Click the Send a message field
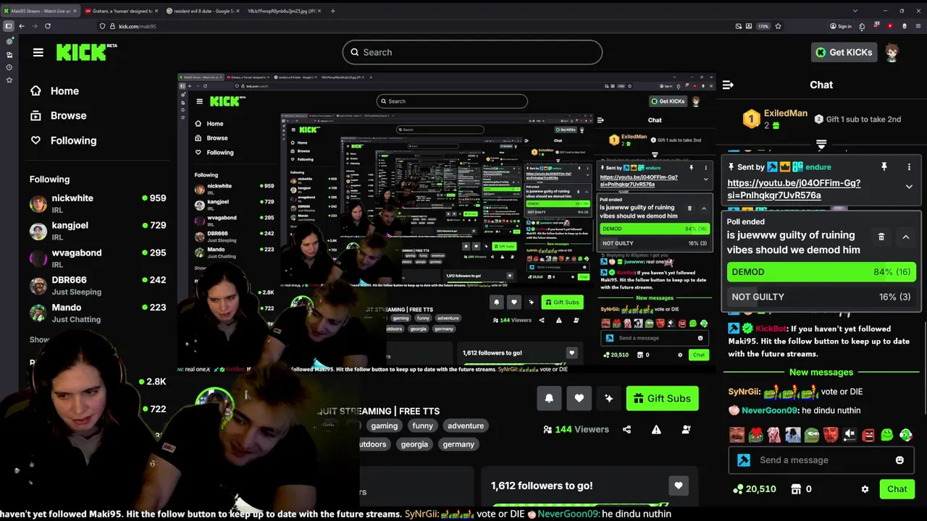The width and height of the screenshot is (927, 521). click(x=821, y=460)
